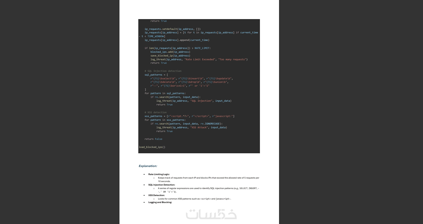Click the regex line containing bdelete, bdrop, bunion

[x=189, y=82]
